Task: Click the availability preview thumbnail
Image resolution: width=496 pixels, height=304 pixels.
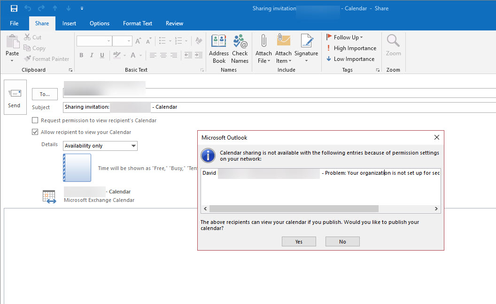Action: pyautogui.click(x=77, y=167)
